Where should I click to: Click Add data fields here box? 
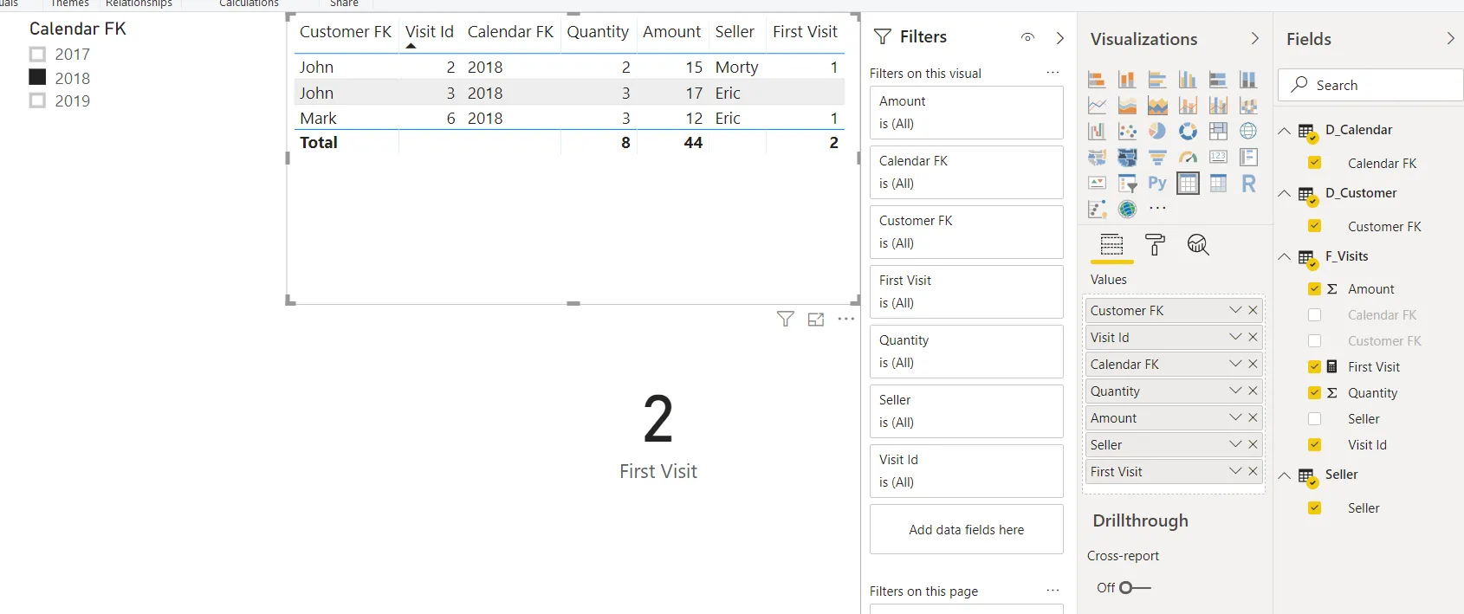click(x=966, y=529)
